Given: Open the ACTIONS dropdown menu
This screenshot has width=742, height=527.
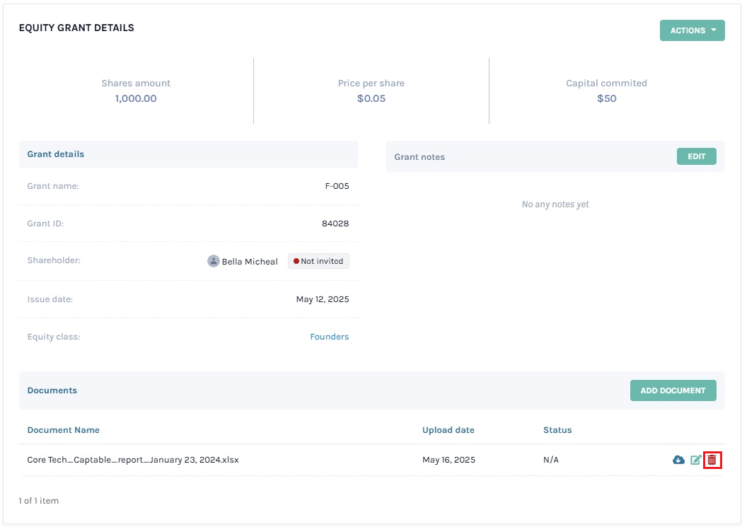Looking at the screenshot, I should (692, 30).
